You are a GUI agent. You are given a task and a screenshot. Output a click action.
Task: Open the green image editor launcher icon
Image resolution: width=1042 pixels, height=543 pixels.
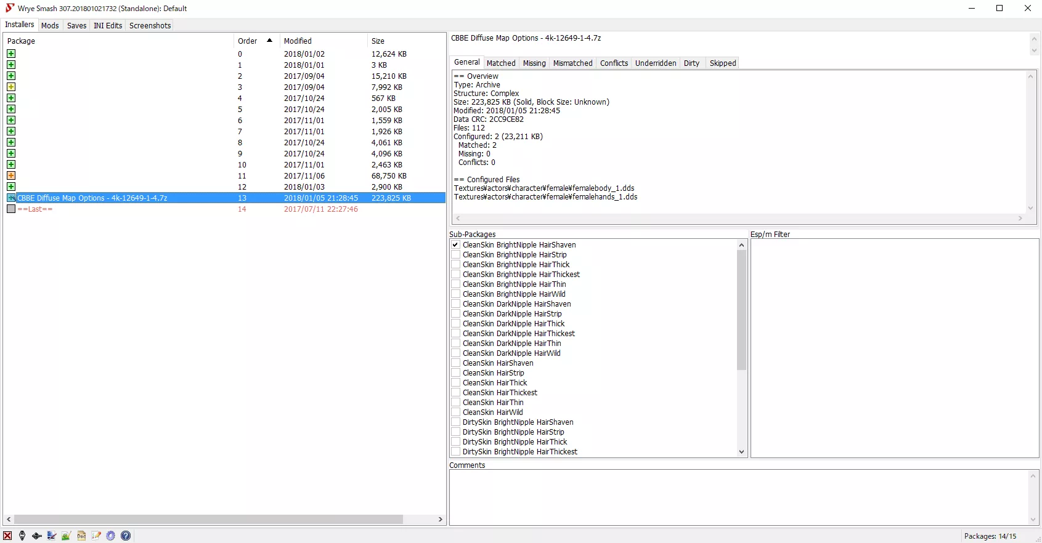point(67,536)
